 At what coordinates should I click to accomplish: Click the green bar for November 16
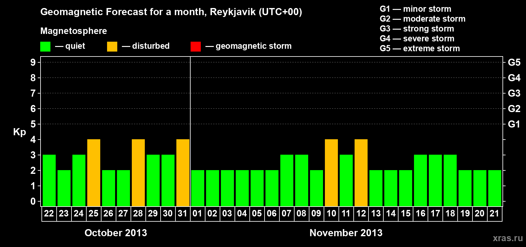[420, 180]
